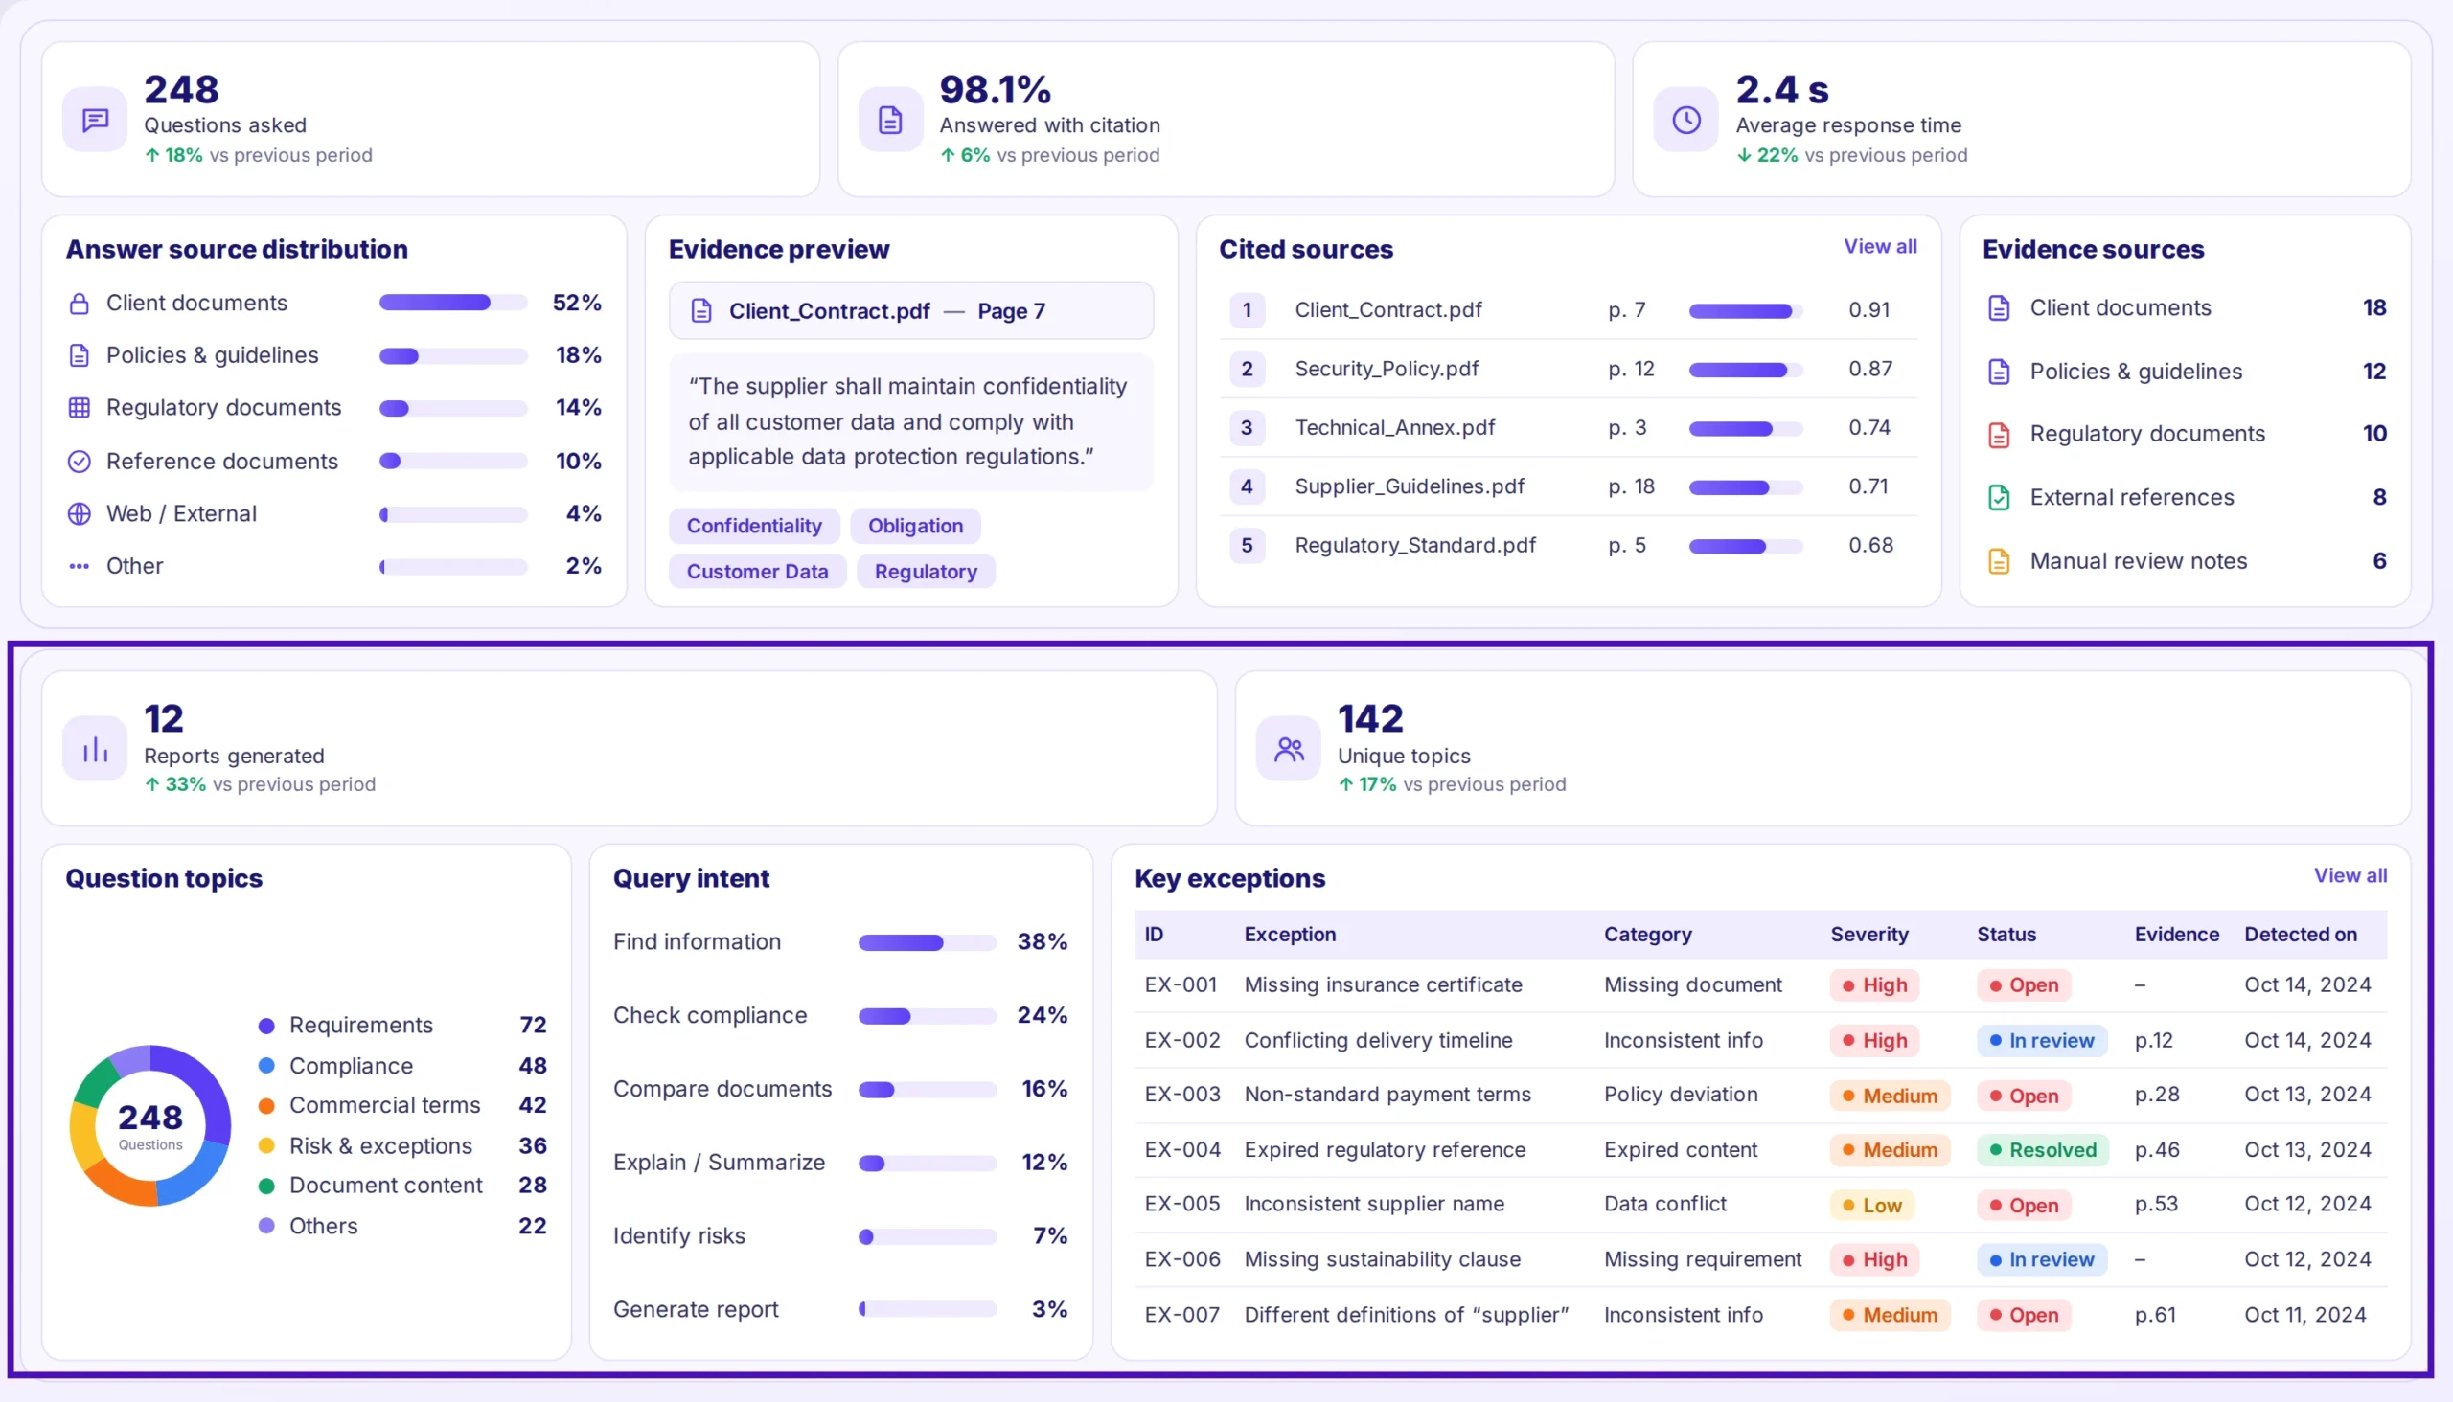Click the Detected on column header
Image resolution: width=2453 pixels, height=1402 pixels.
point(2301,934)
